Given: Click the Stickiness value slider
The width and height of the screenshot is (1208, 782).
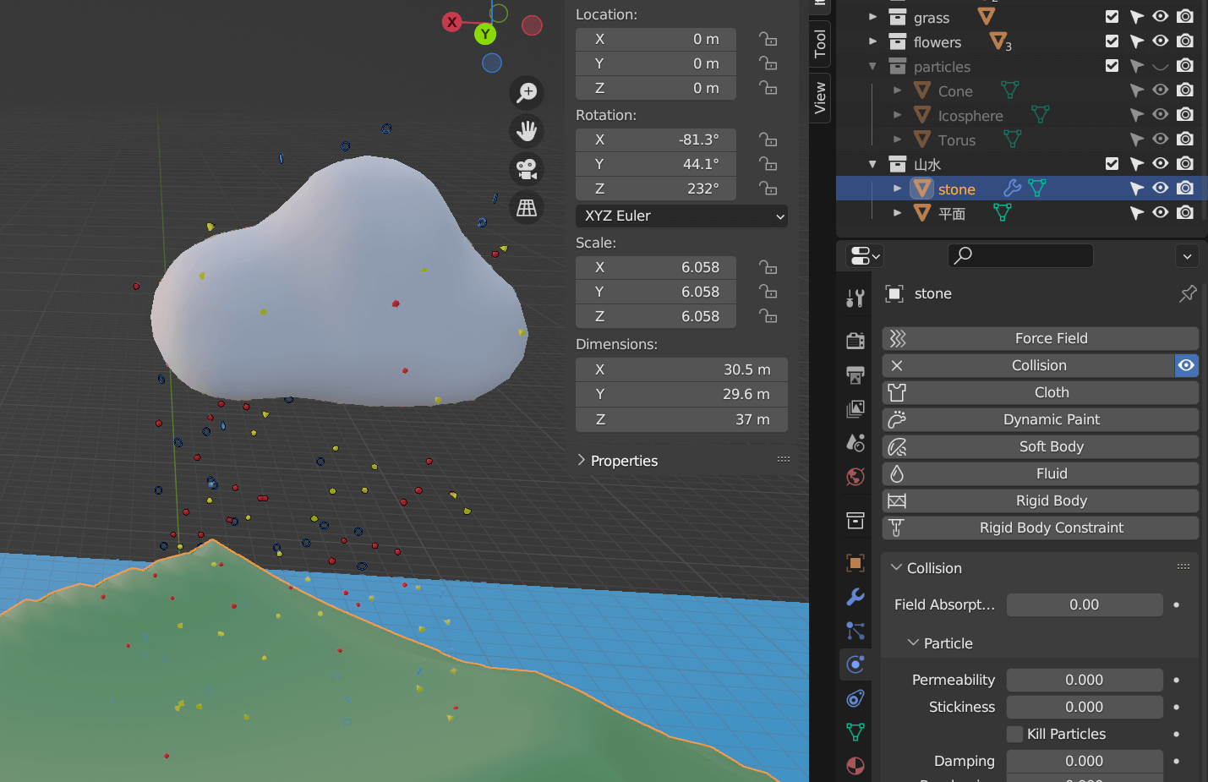Looking at the screenshot, I should click(1085, 707).
